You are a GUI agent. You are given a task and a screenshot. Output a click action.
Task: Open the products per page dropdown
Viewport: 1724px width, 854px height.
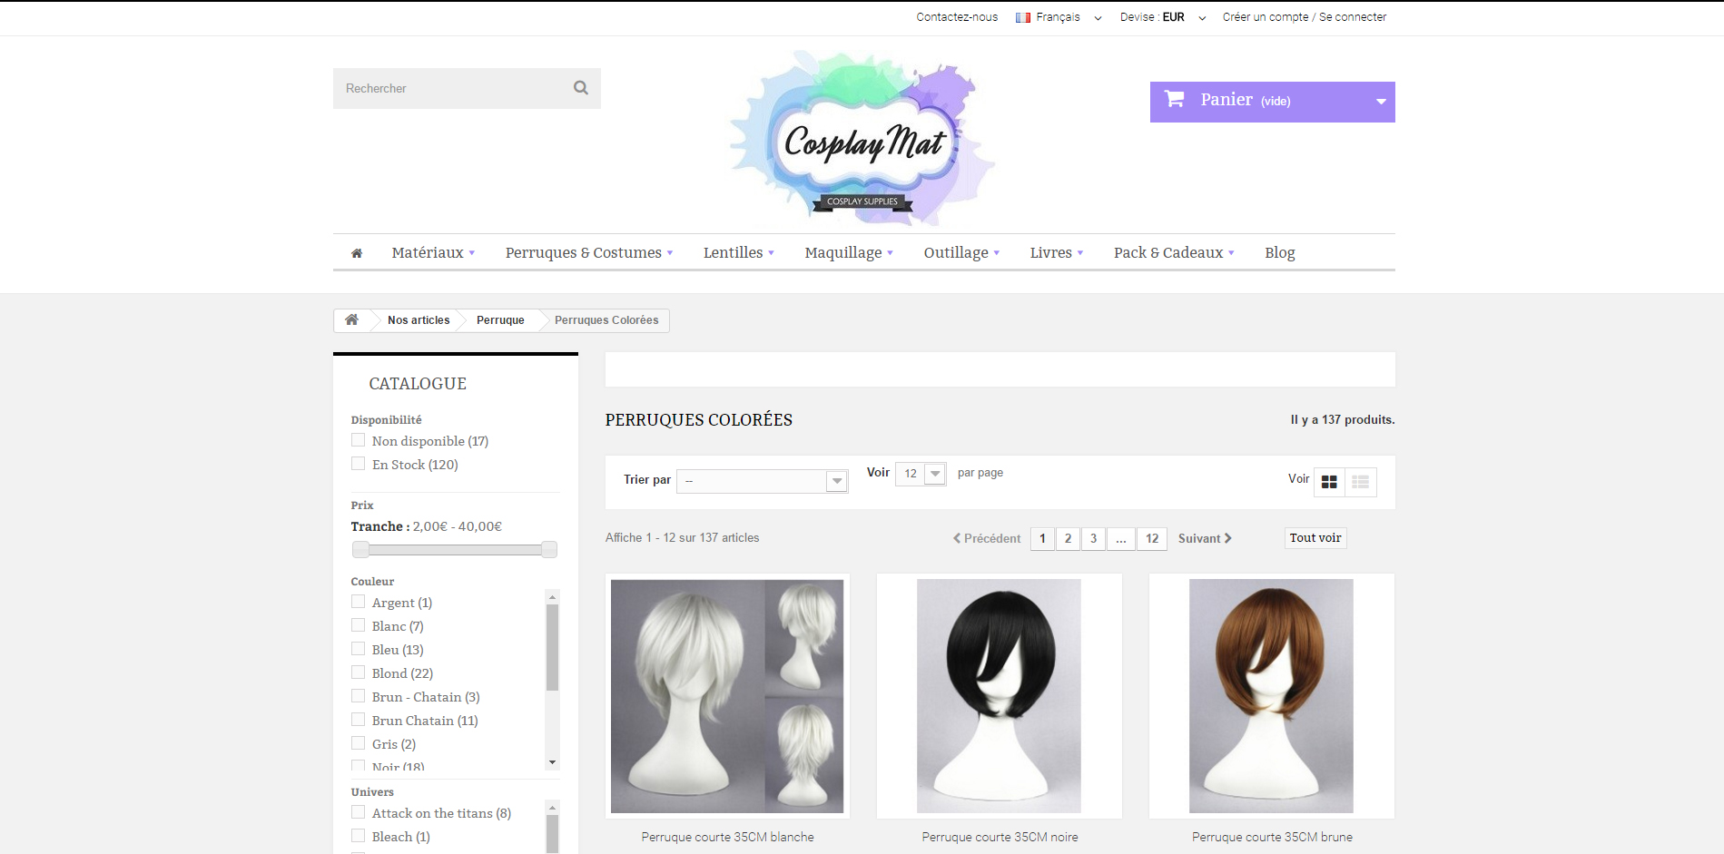pos(921,474)
